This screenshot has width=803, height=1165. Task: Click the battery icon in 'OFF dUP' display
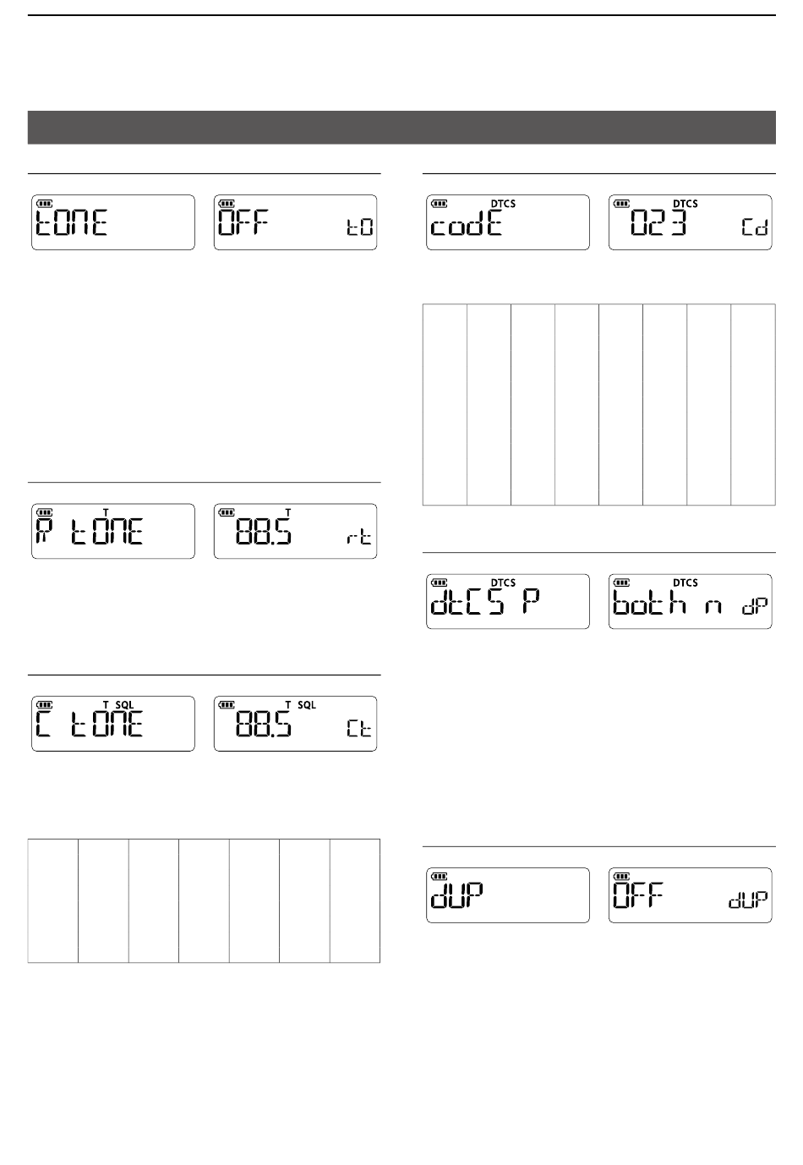pyautogui.click(x=622, y=877)
